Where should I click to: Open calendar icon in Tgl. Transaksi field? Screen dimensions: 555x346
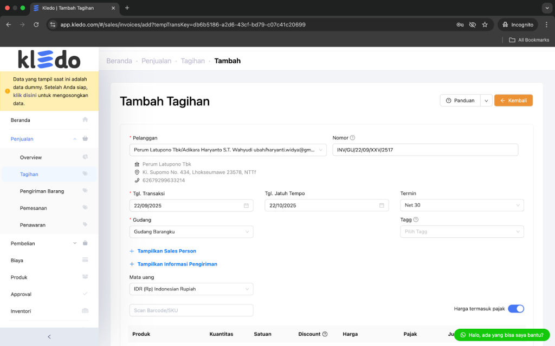[246, 205]
